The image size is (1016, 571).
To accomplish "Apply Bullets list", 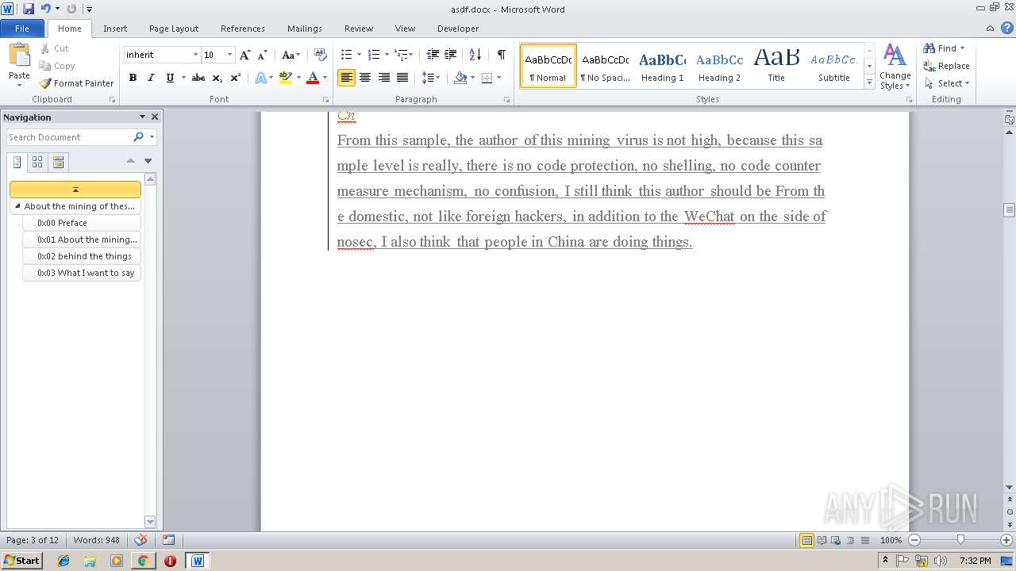I will 346,55.
